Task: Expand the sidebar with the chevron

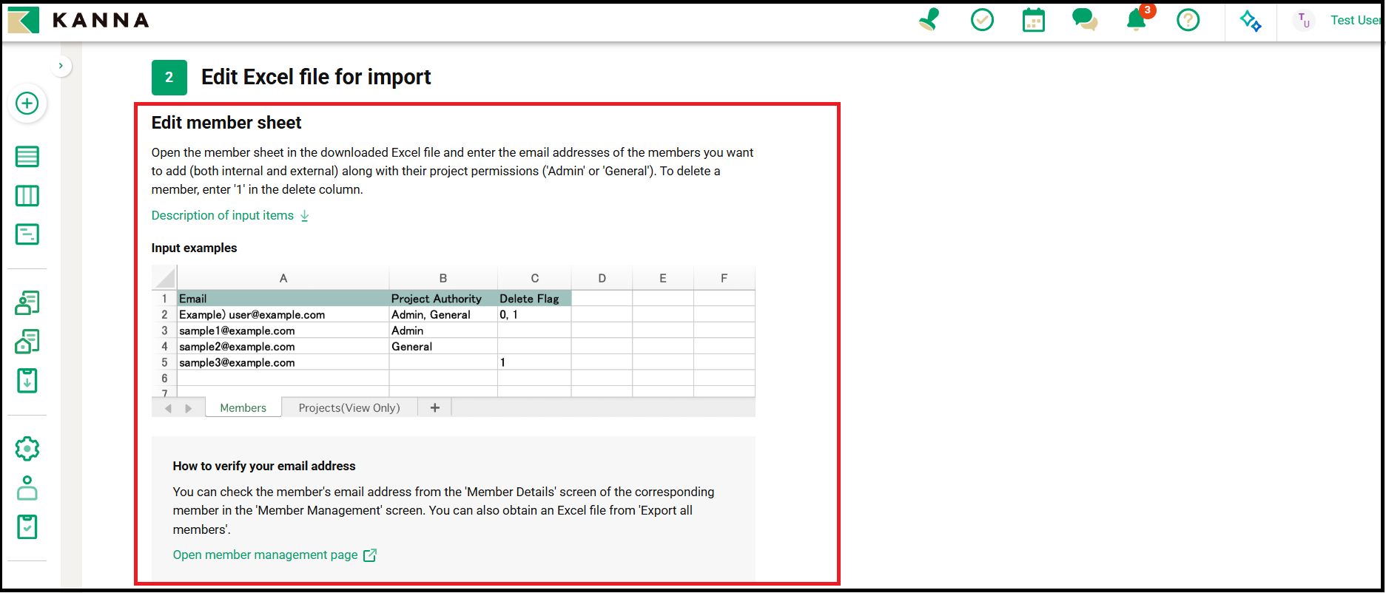Action: [61, 66]
